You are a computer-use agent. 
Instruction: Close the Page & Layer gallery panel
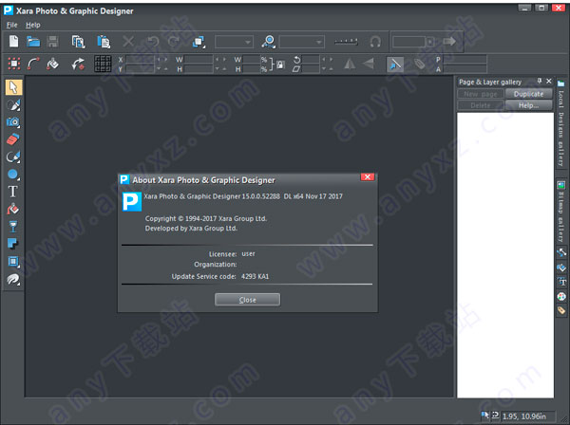pyautogui.click(x=549, y=82)
